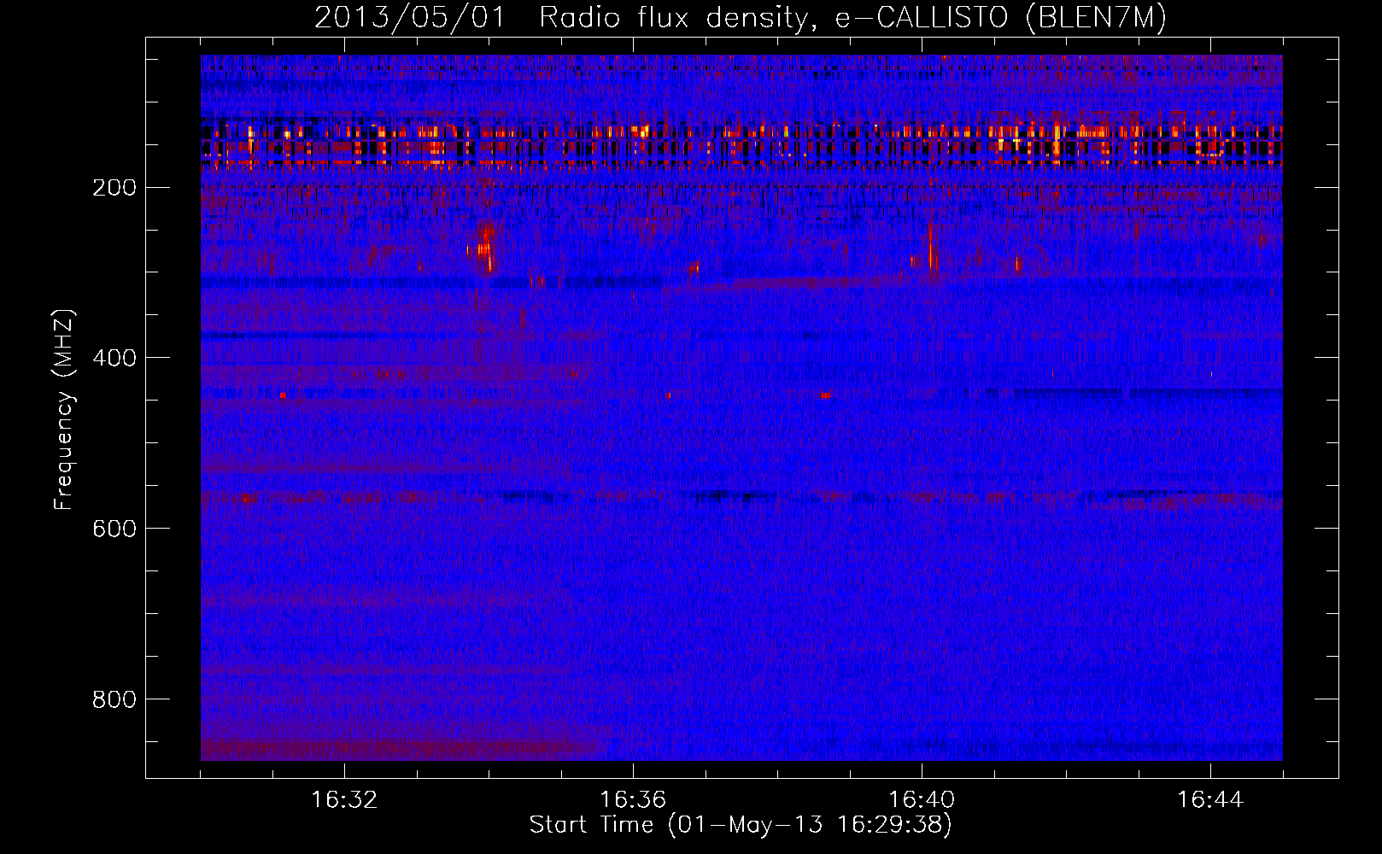Click the 'Start Time (01-May-13 16:29:38)' label
1382x854 pixels.
point(740,825)
